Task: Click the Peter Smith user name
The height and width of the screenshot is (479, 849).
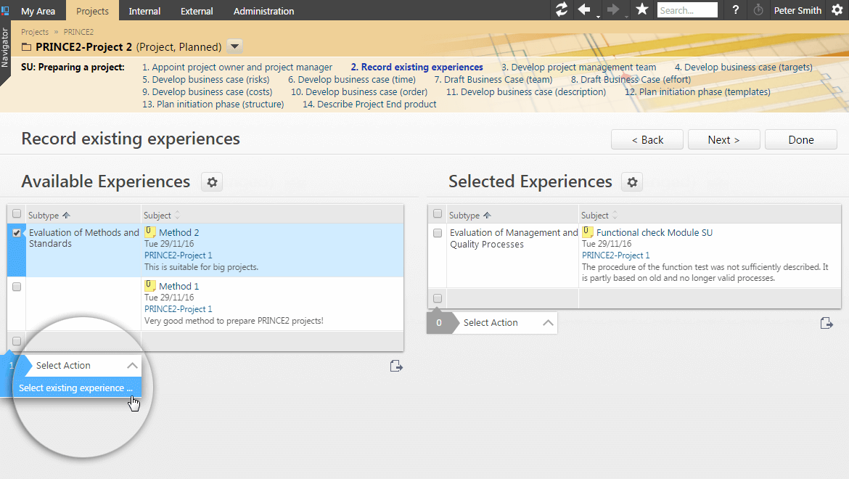Action: click(797, 10)
